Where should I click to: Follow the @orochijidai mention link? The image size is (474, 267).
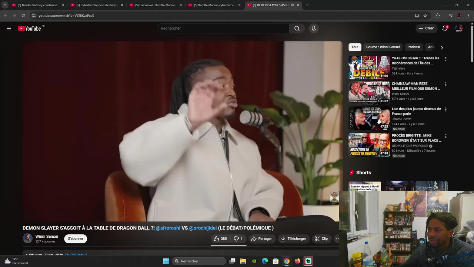203,228
